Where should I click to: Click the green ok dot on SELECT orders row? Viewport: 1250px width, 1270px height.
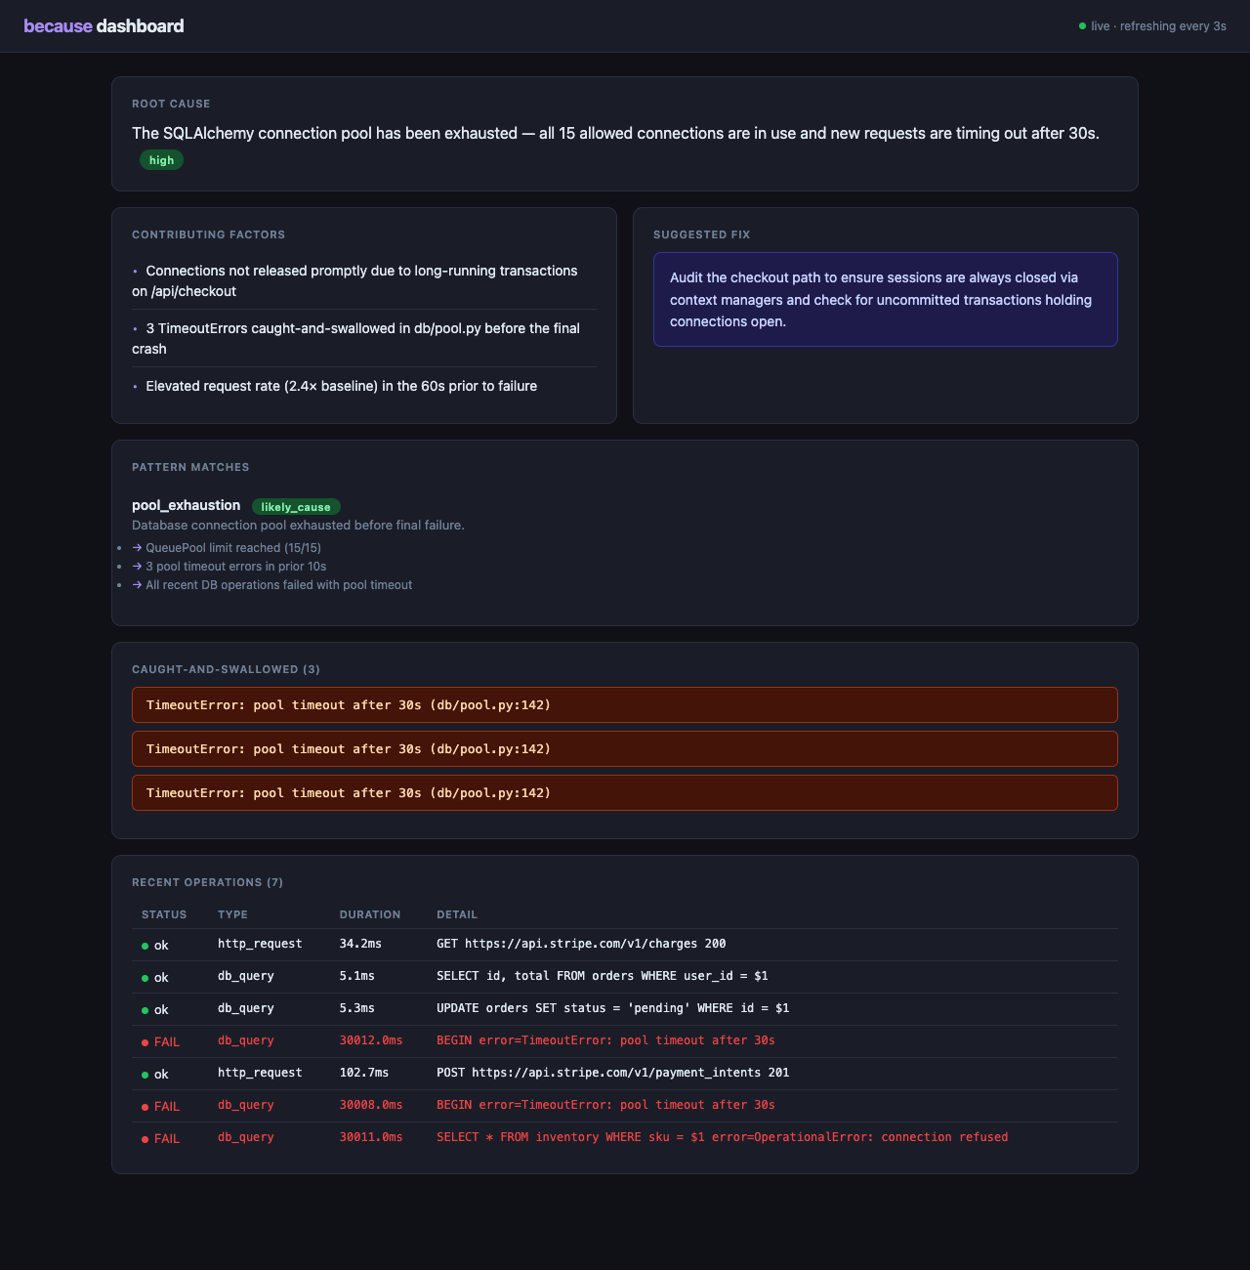point(146,977)
